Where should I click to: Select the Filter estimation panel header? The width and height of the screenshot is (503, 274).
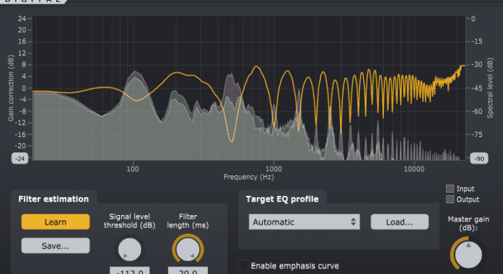53,199
